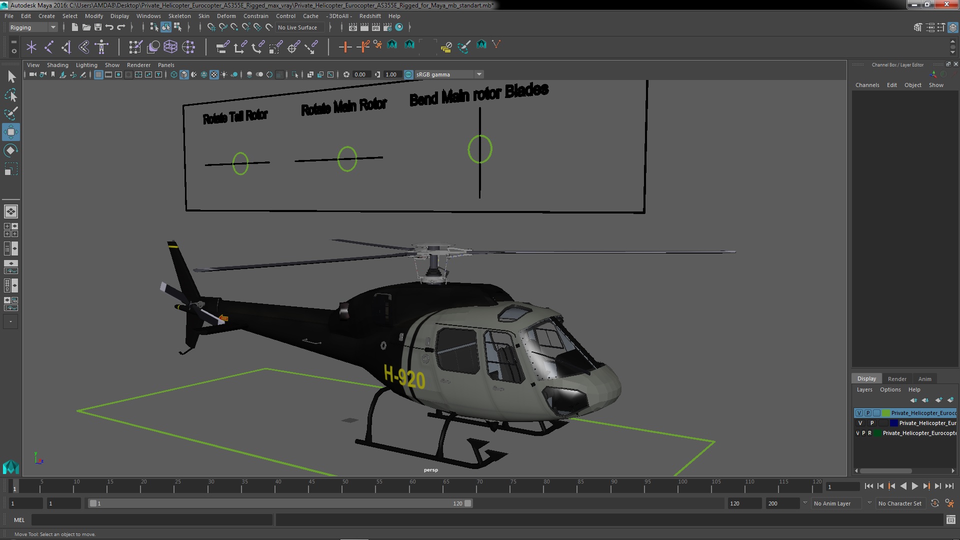Open the shelf tab selector menu
Viewport: 960px width, 540px height.
coord(13,41)
